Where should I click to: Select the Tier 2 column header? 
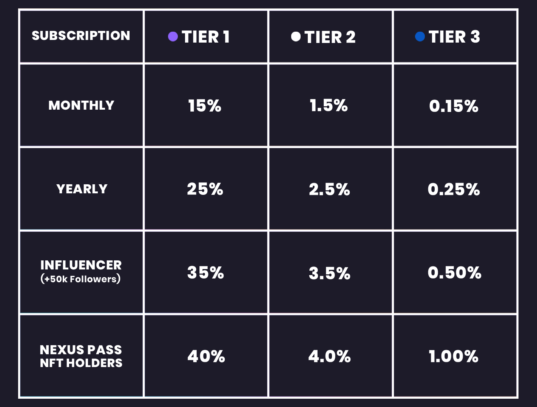click(330, 37)
